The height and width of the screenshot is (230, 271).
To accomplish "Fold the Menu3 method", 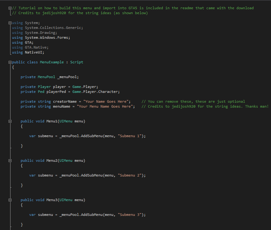I will pos(10,200).
